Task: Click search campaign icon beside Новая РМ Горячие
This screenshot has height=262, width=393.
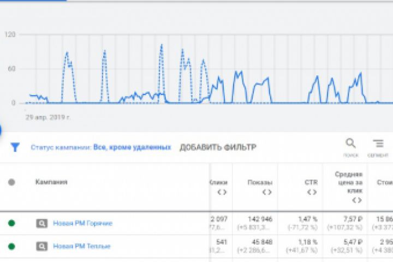Action: point(41,223)
